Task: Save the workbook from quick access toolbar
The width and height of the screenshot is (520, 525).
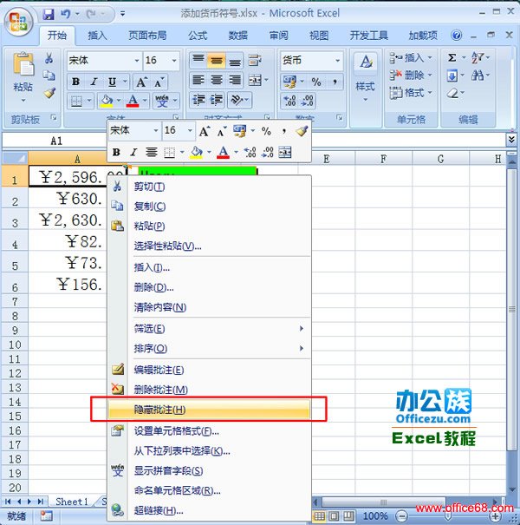Action: coord(49,14)
